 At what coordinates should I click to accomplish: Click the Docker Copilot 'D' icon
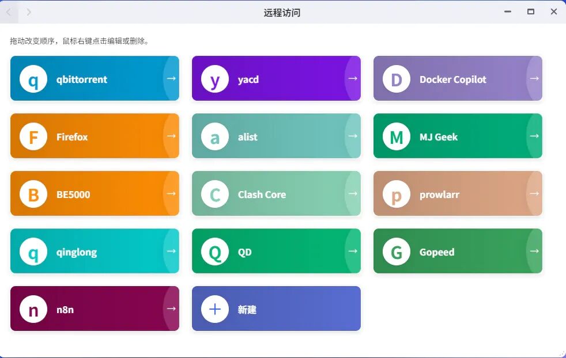click(397, 79)
